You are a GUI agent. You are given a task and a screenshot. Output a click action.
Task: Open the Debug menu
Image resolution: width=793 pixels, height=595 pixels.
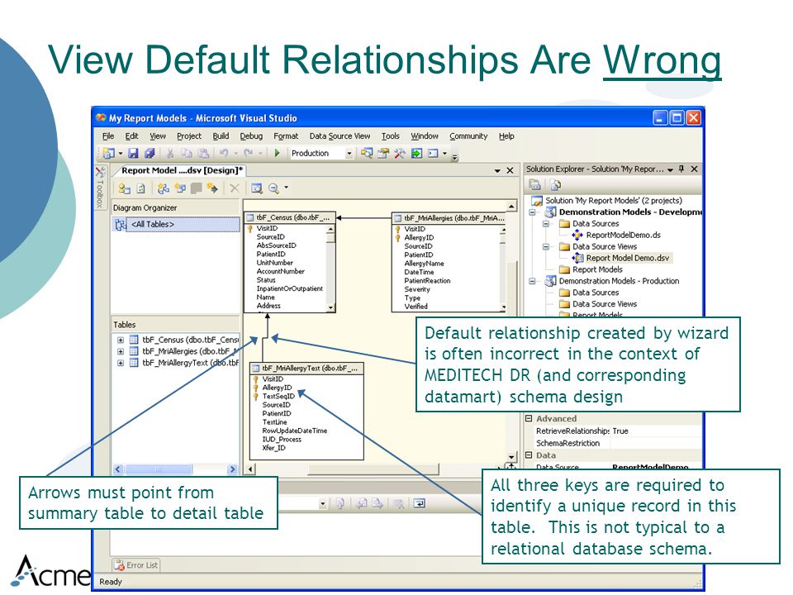[251, 136]
